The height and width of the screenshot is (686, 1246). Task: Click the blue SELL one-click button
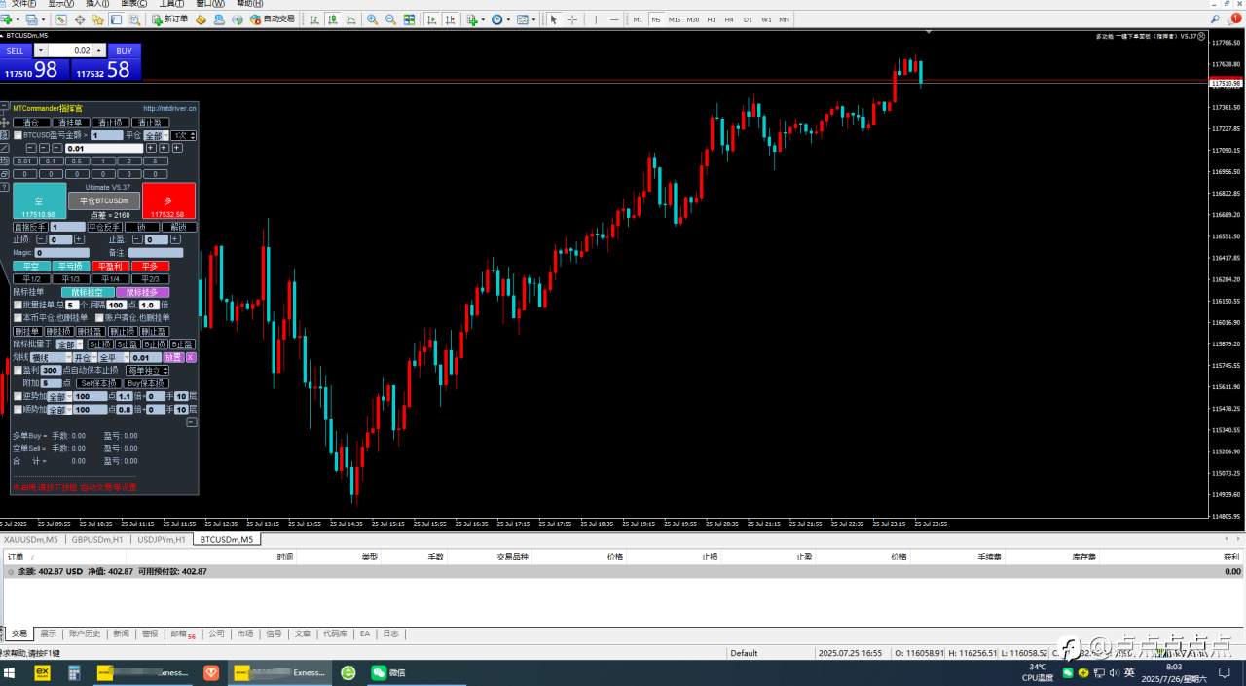[16, 51]
